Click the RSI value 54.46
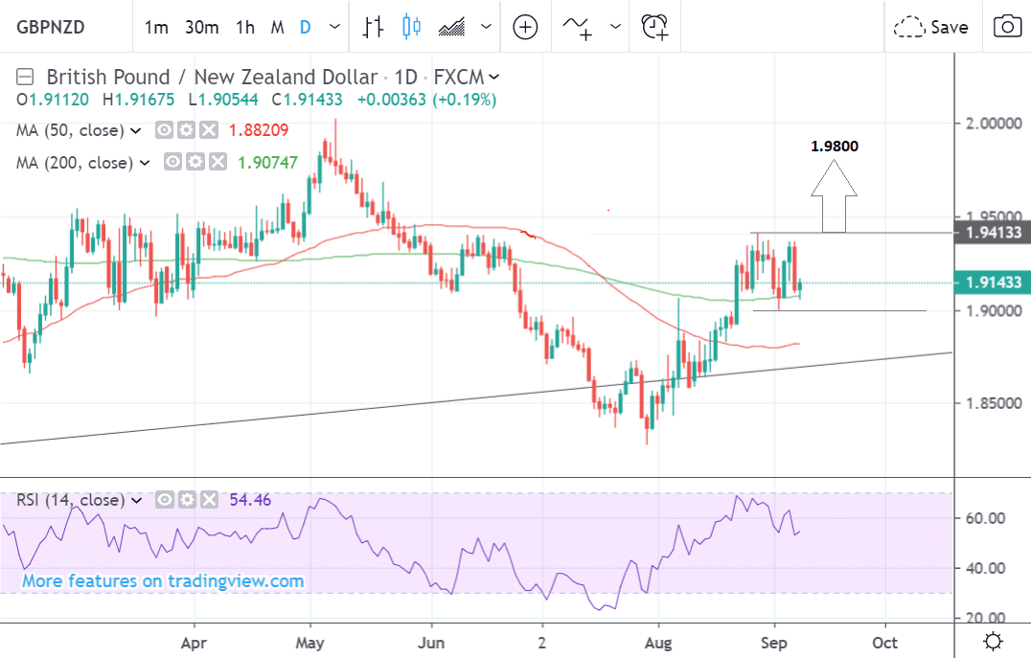 (250, 500)
